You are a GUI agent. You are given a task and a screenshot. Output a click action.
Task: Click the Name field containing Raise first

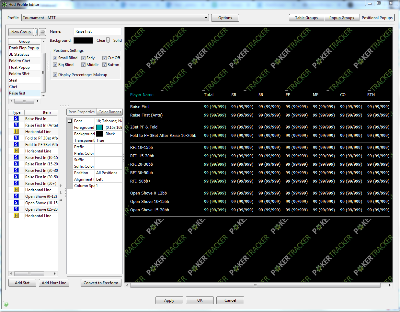tap(97, 31)
